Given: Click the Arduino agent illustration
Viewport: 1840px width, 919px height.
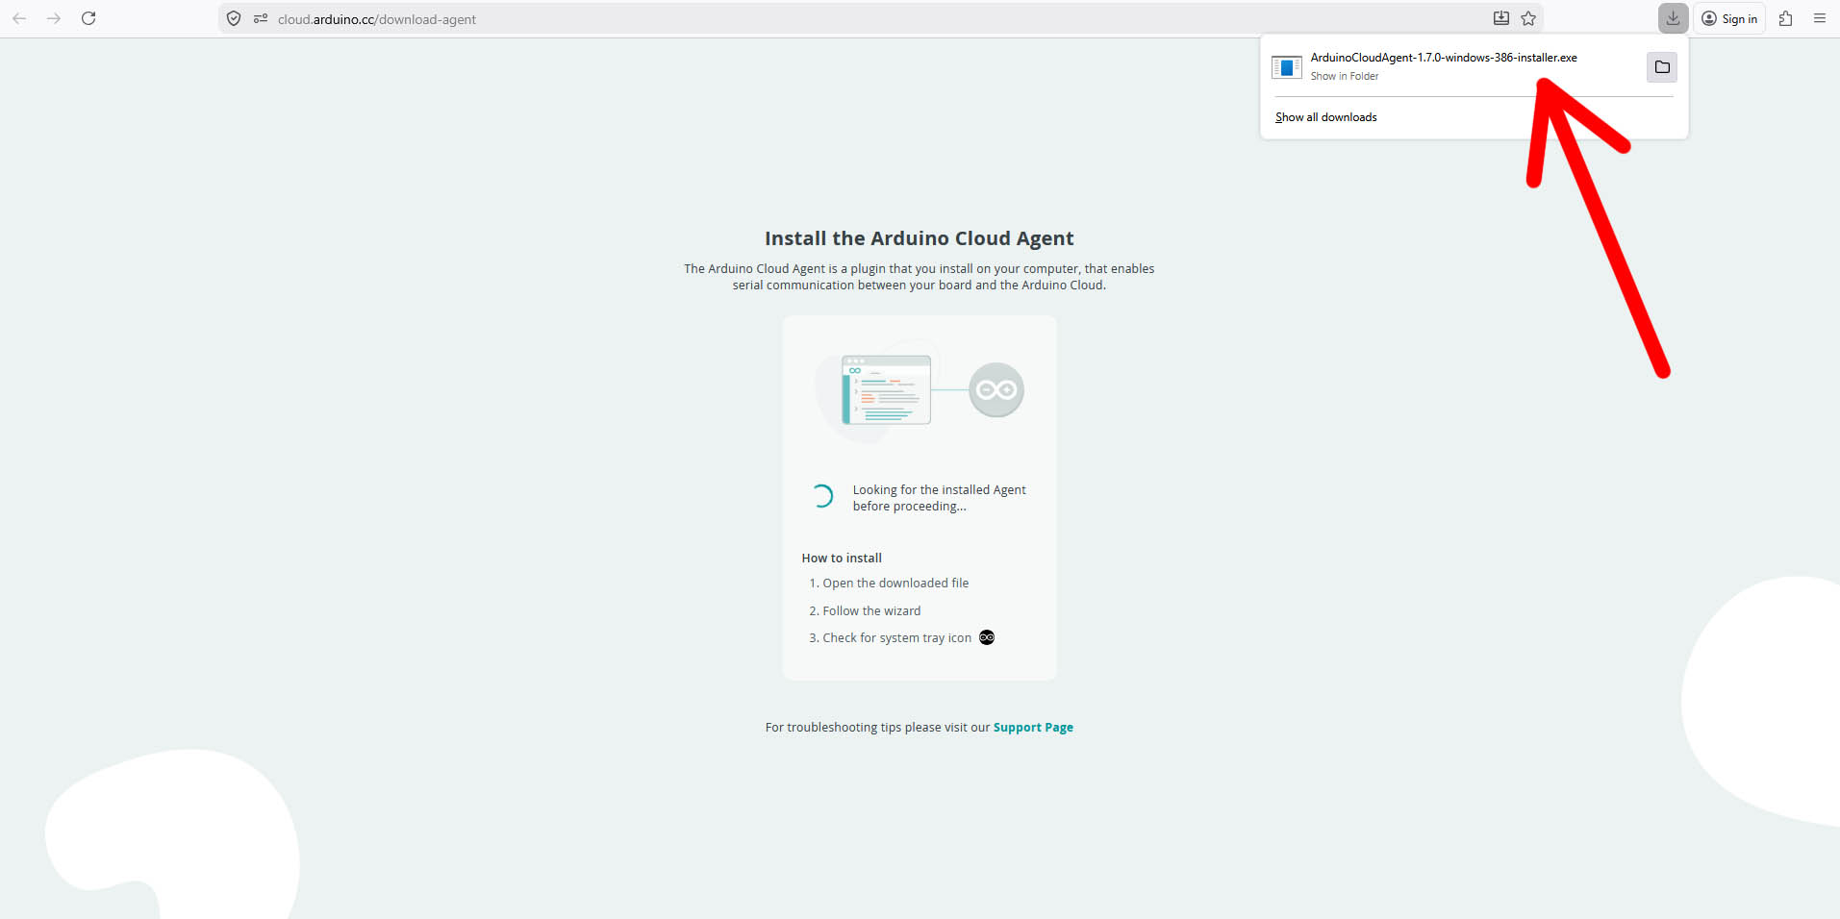Looking at the screenshot, I should coord(920,390).
